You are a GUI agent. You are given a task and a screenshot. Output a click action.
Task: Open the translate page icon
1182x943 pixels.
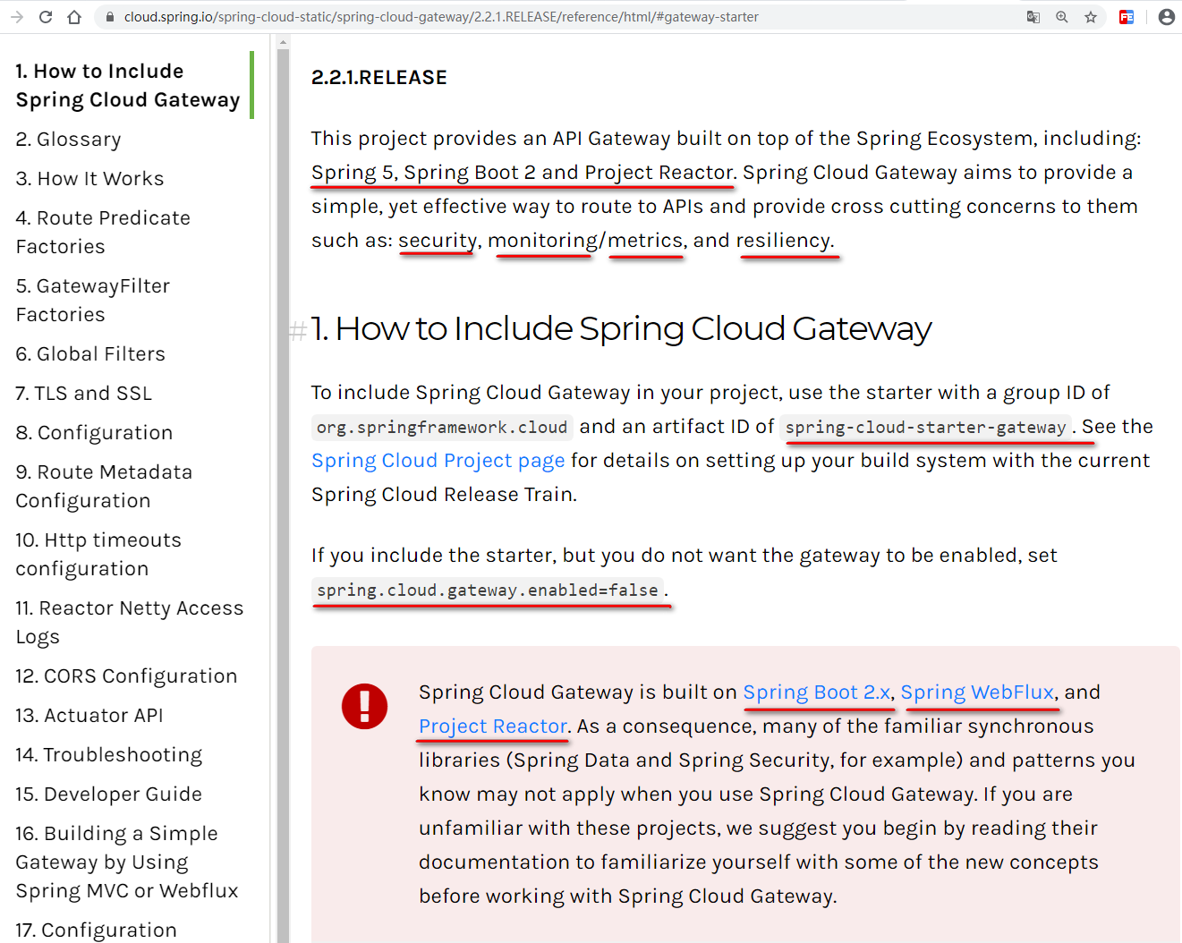click(1033, 17)
